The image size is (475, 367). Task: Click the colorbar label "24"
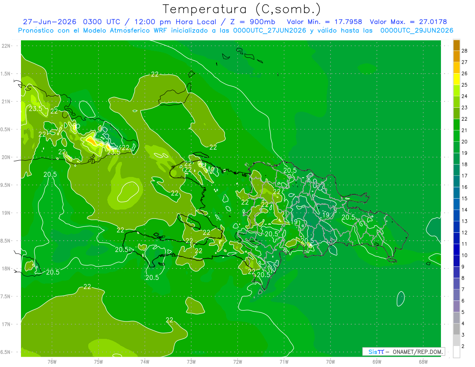465,96
